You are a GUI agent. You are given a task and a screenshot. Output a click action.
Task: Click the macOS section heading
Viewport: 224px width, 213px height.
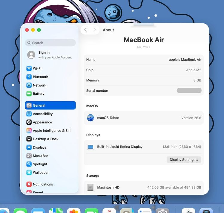pyautogui.click(x=92, y=106)
